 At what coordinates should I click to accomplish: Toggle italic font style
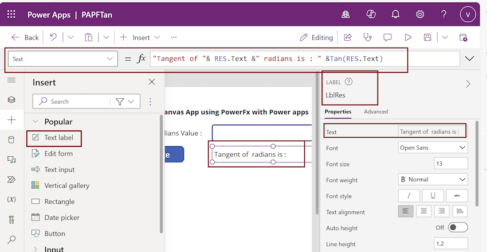click(409, 196)
